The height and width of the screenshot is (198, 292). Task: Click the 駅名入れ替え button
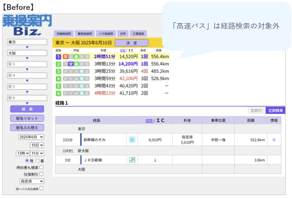pyautogui.click(x=27, y=128)
